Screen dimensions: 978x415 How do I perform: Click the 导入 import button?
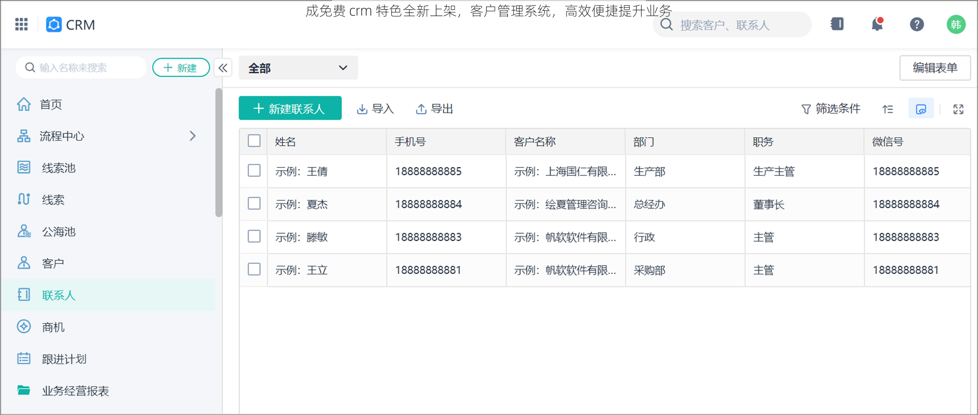(375, 109)
